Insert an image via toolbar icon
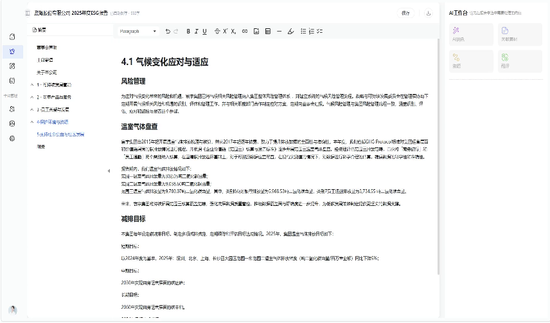The image size is (550, 323). coord(256,32)
